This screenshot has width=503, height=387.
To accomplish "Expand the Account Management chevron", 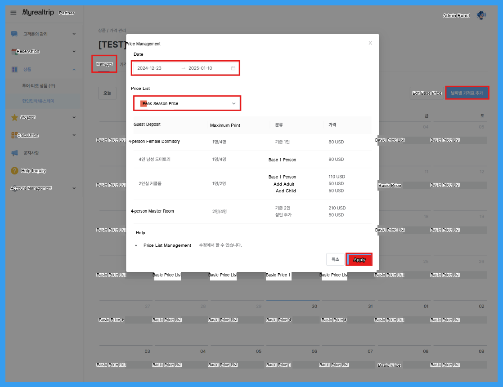I will click(x=74, y=188).
